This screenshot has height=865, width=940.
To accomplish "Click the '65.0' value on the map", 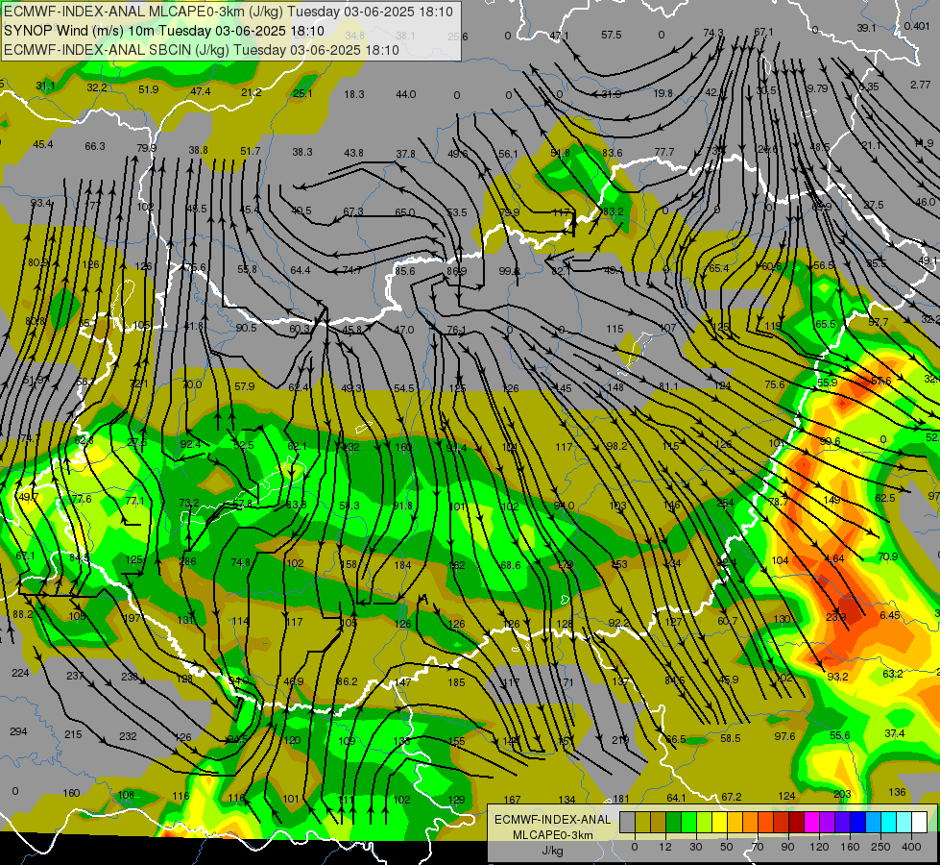I will point(404,211).
